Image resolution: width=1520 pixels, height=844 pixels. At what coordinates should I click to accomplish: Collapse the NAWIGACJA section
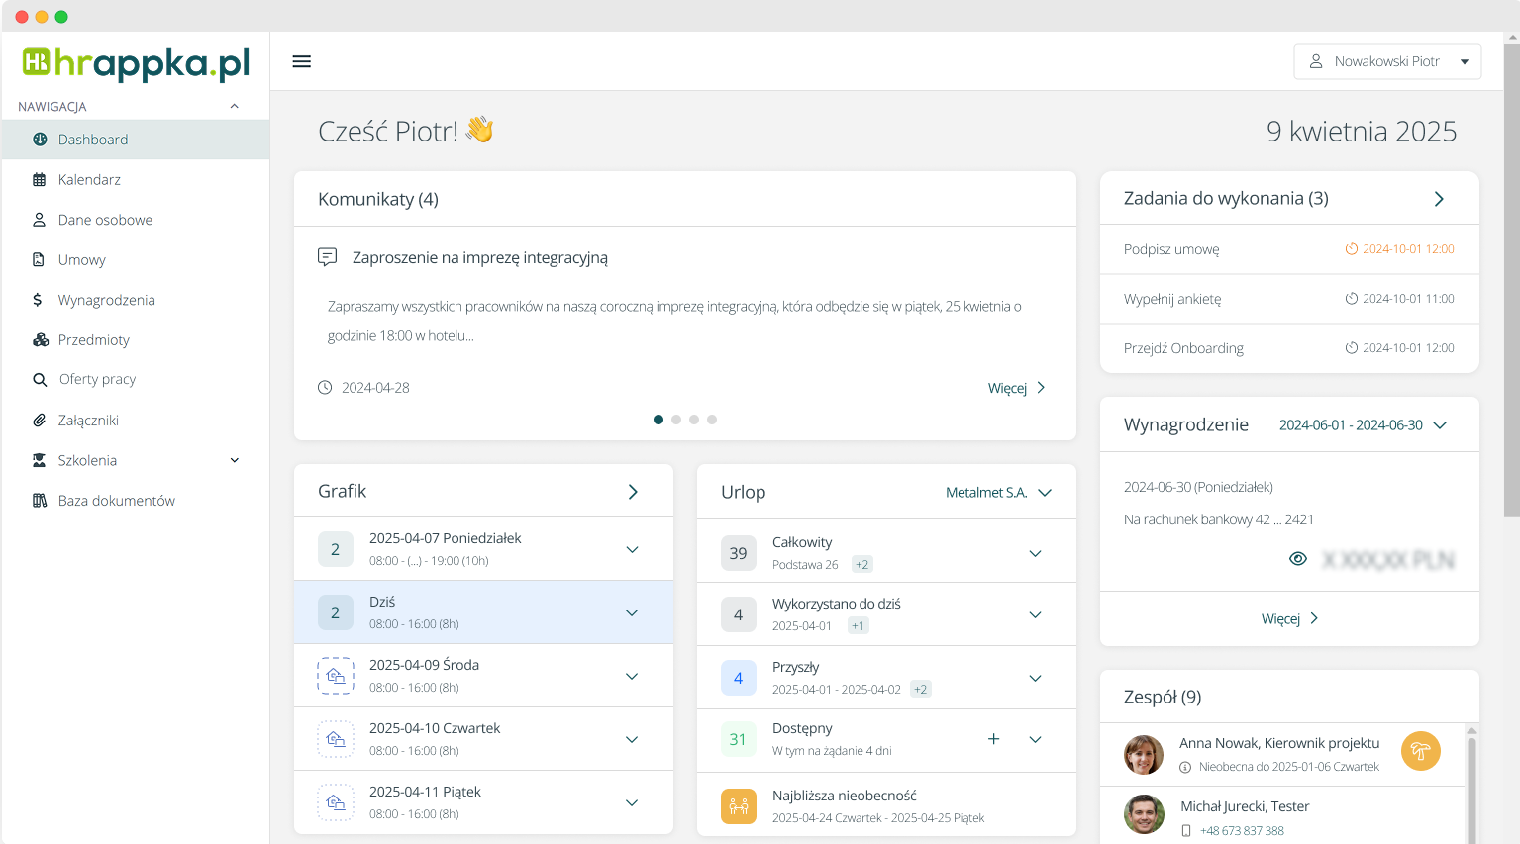[x=234, y=106]
